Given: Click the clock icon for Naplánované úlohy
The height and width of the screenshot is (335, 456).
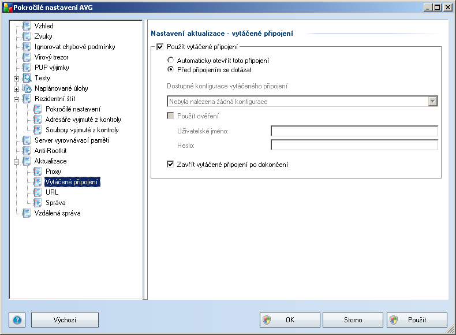Looking at the screenshot, I should [x=27, y=88].
